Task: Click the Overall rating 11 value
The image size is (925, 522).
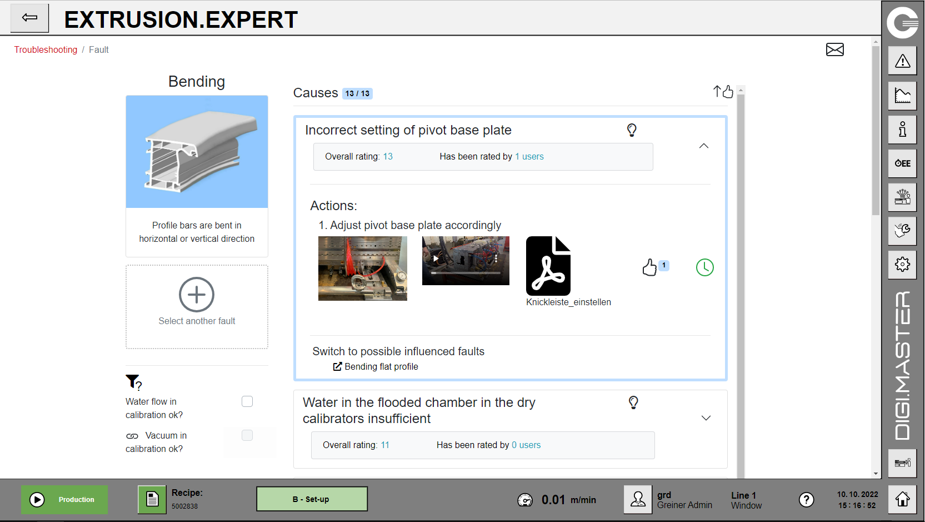Action: point(385,445)
